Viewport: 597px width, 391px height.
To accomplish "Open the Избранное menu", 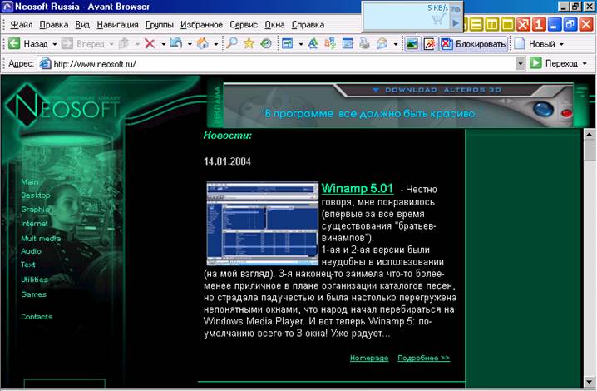I will pyautogui.click(x=201, y=24).
